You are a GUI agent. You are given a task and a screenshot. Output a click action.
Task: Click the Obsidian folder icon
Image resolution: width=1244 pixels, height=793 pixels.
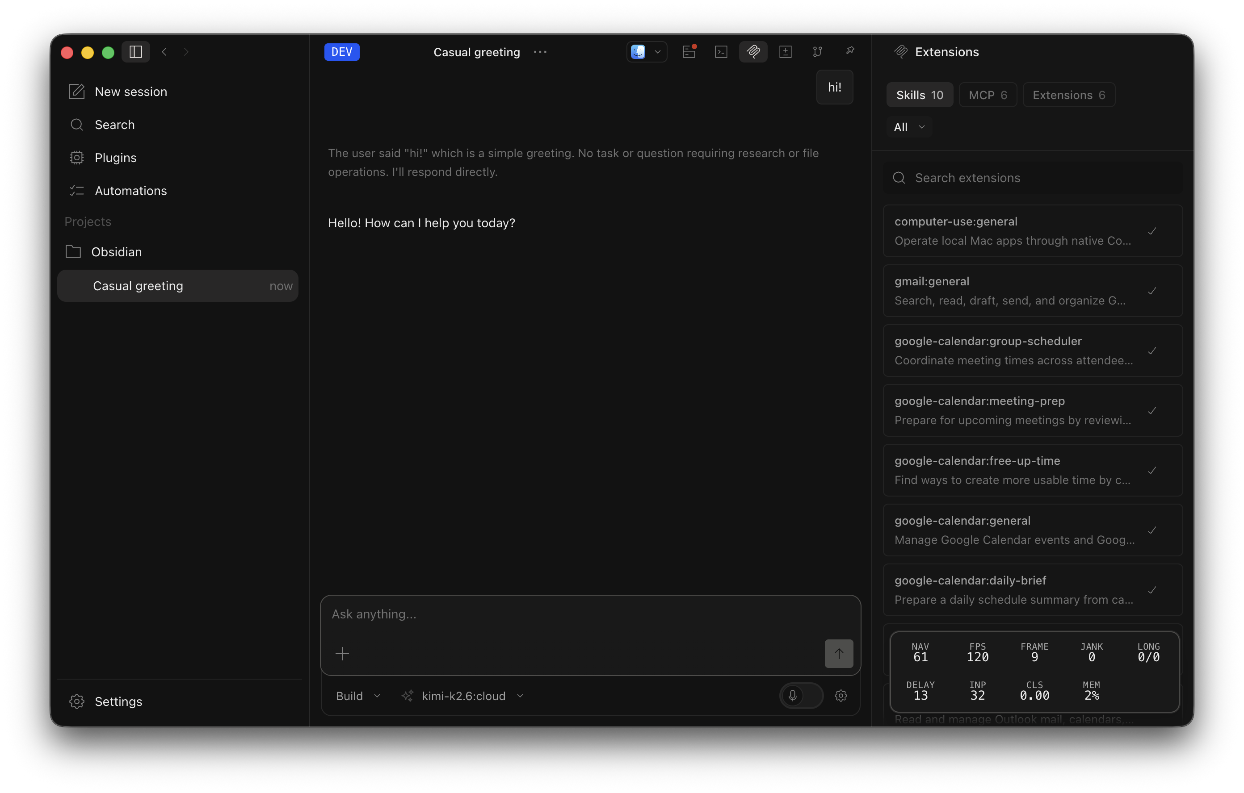[x=73, y=251]
